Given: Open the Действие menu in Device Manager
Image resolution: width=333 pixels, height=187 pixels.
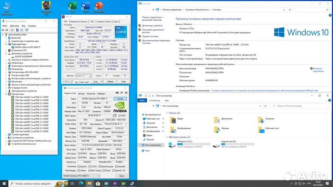Looking at the screenshot, I should (14, 26).
